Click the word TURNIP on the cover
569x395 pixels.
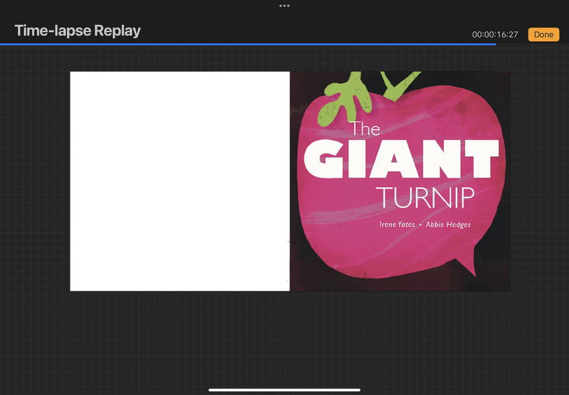(425, 197)
